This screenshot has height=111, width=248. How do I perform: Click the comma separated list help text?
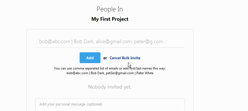tap(110, 68)
